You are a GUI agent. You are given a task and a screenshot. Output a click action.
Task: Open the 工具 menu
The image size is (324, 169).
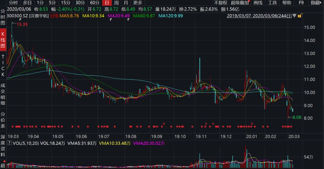tap(272, 3)
